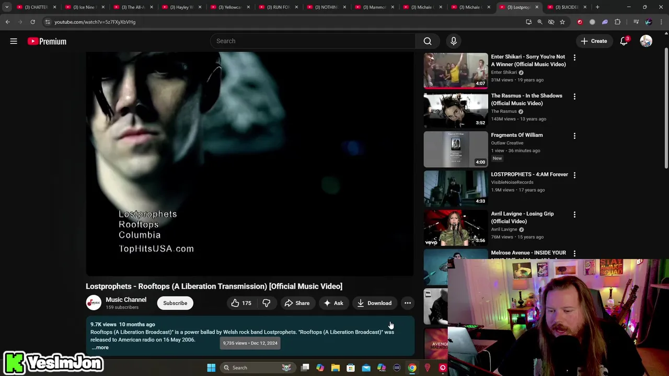Open more actions under the video
This screenshot has height=376, width=669.
pos(408,303)
